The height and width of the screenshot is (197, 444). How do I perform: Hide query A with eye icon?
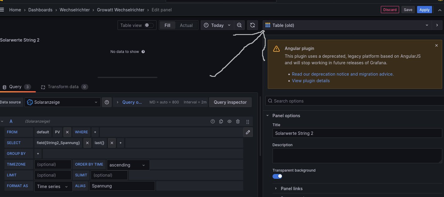click(x=229, y=121)
